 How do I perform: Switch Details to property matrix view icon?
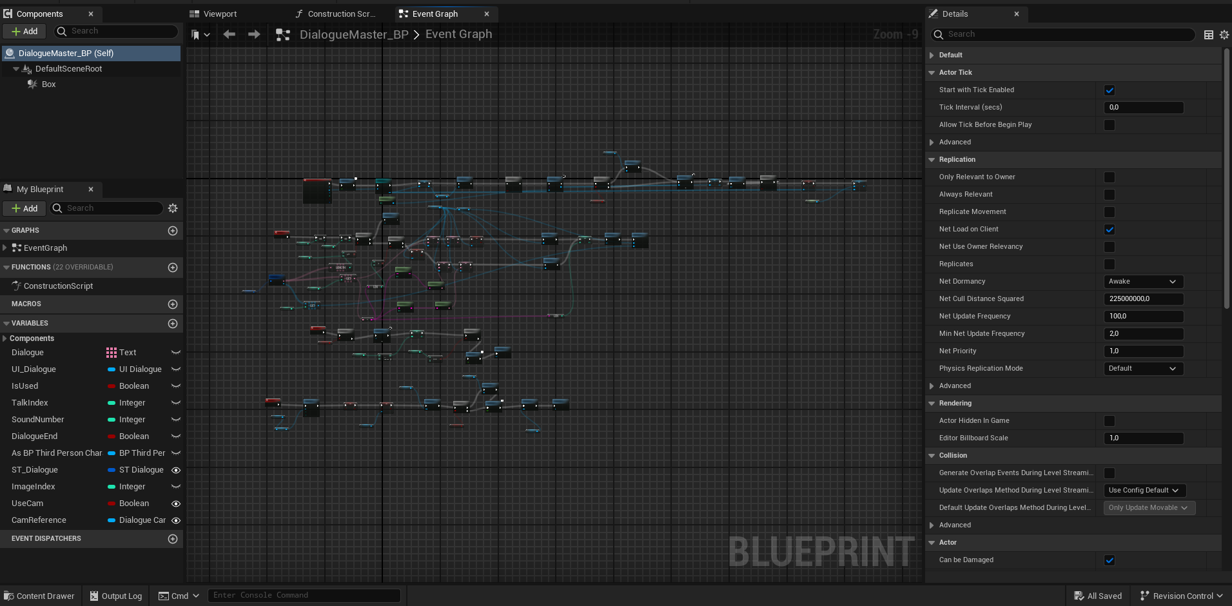click(x=1209, y=35)
